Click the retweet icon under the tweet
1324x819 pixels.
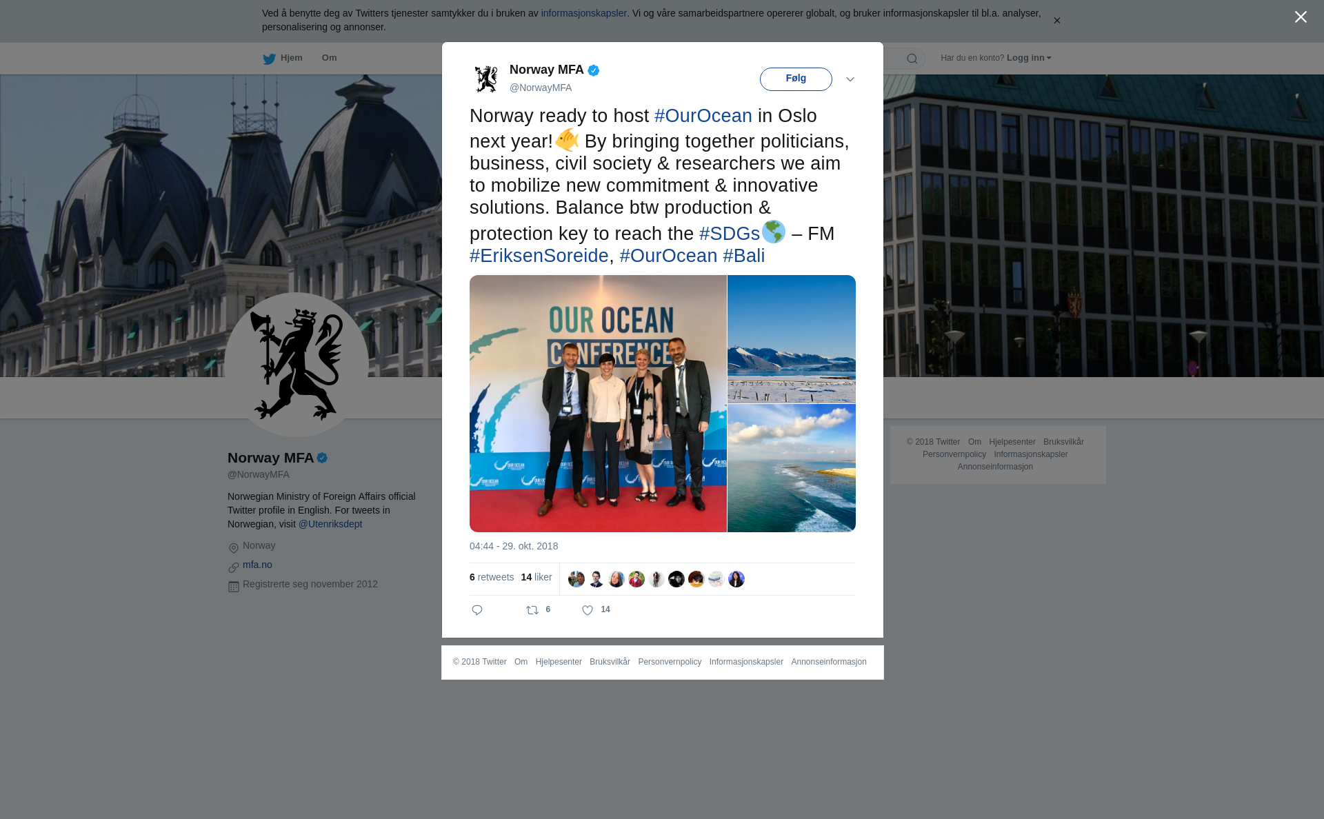[x=532, y=610]
